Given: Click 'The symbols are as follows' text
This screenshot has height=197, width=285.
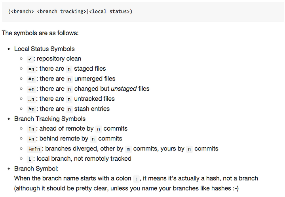Looking at the screenshot, I should [x=40, y=33].
